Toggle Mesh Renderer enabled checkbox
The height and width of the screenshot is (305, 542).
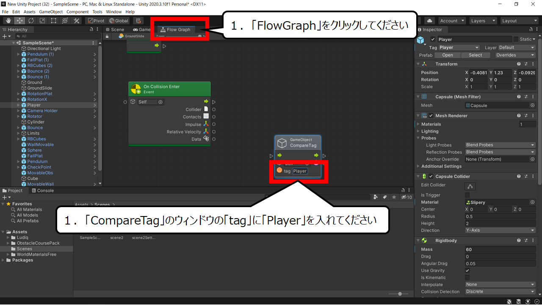pyautogui.click(x=431, y=116)
